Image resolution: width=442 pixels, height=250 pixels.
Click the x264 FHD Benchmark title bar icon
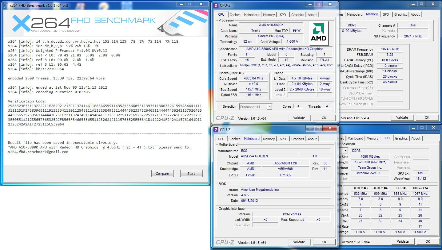click(x=6, y=5)
